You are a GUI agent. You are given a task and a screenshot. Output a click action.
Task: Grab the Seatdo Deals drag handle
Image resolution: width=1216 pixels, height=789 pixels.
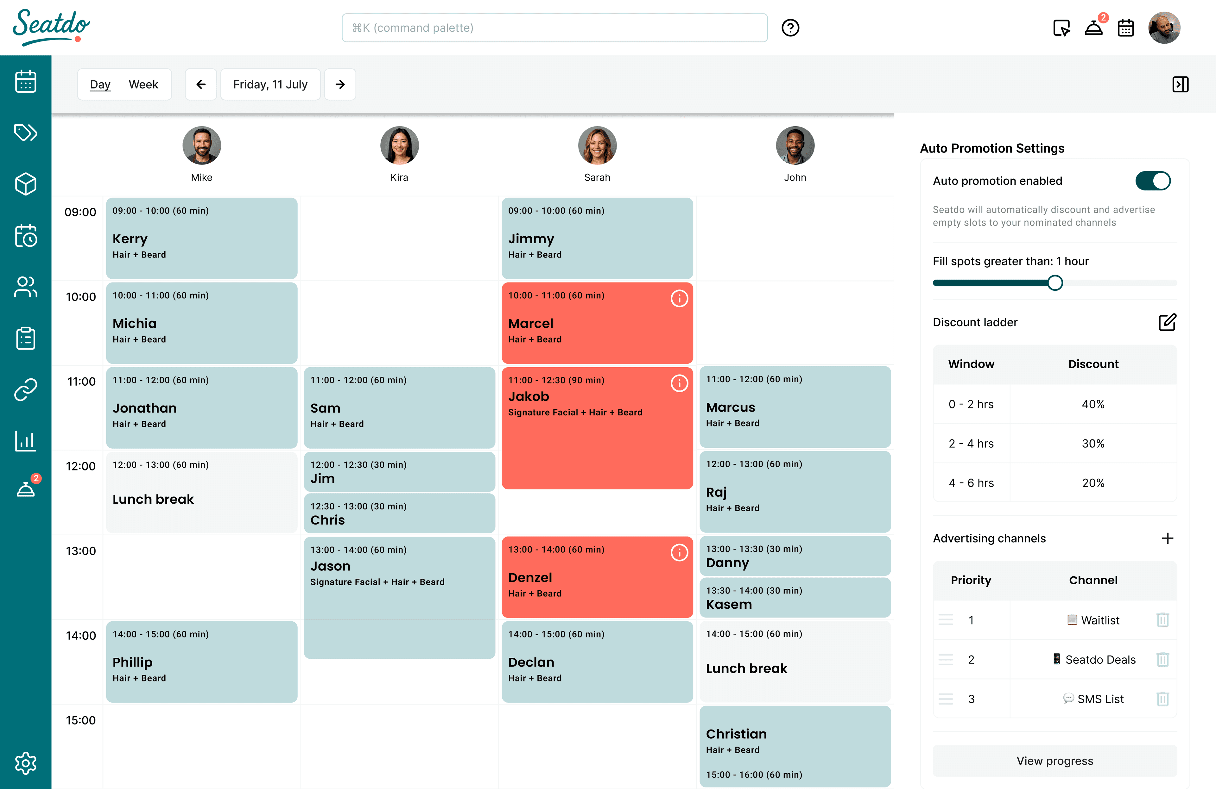click(946, 659)
